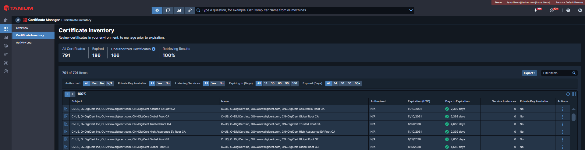Select the link chain search mode icon
Screen dimensions: 585x150
(x=190, y=10)
